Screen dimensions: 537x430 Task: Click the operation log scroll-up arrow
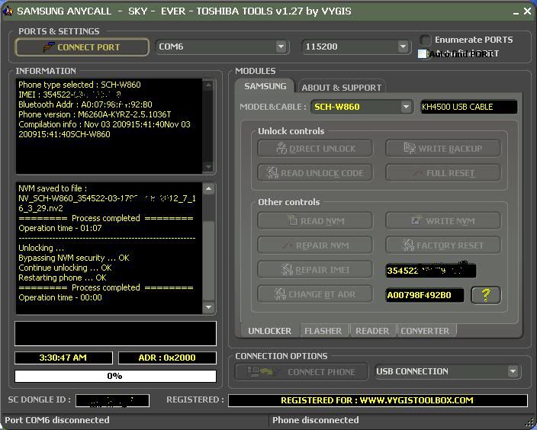click(x=208, y=188)
